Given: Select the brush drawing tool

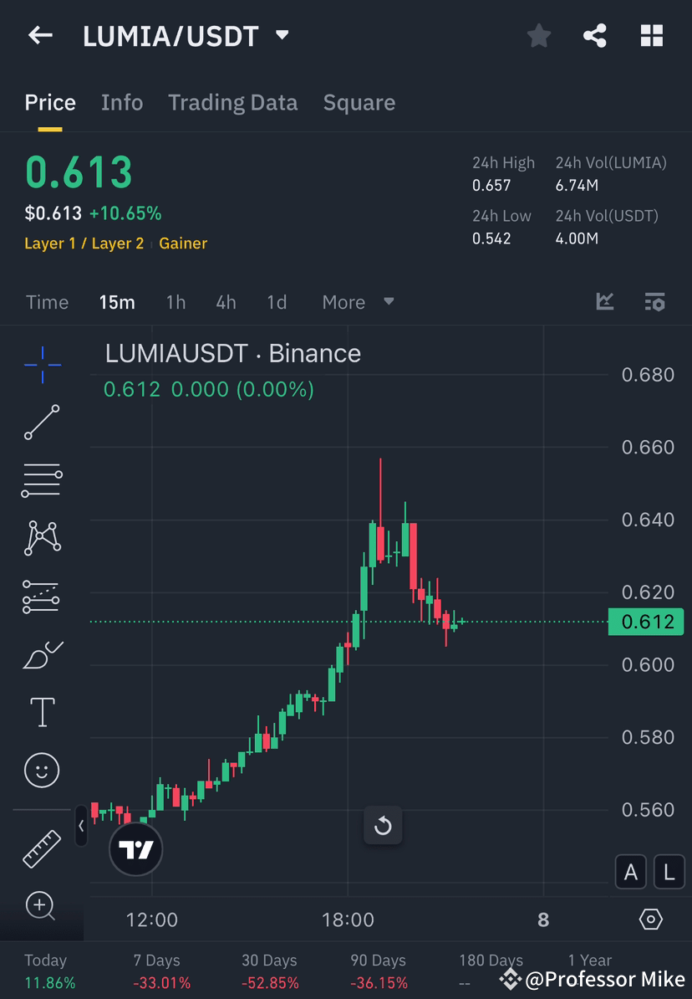Looking at the screenshot, I should click(42, 654).
